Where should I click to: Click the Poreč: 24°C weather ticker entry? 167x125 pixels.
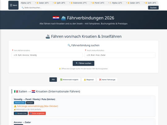(x=98, y=3)
